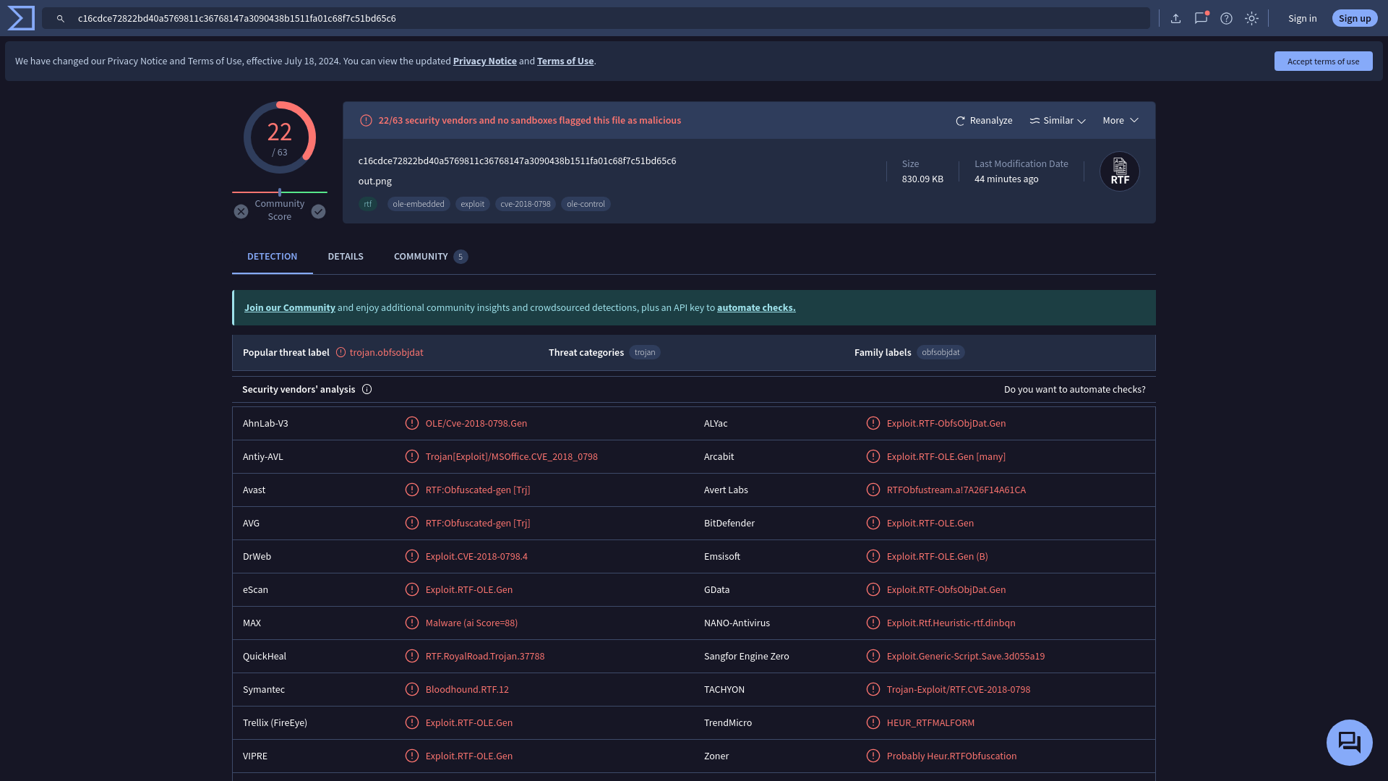Click the 22/63 detection score gauge
1388x781 pixels.
pyautogui.click(x=280, y=137)
